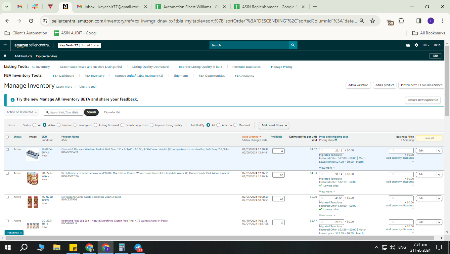Click the Windows Start button
The width and height of the screenshot is (450, 254).
pyautogui.click(x=8, y=247)
